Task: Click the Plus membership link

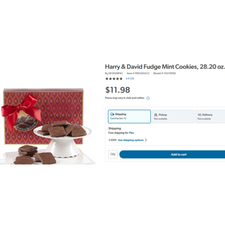Action: click(131, 133)
